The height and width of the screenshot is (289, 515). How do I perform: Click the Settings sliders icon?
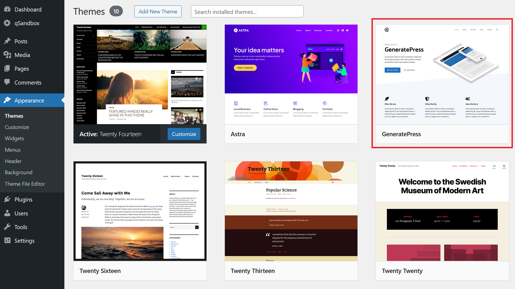7,241
